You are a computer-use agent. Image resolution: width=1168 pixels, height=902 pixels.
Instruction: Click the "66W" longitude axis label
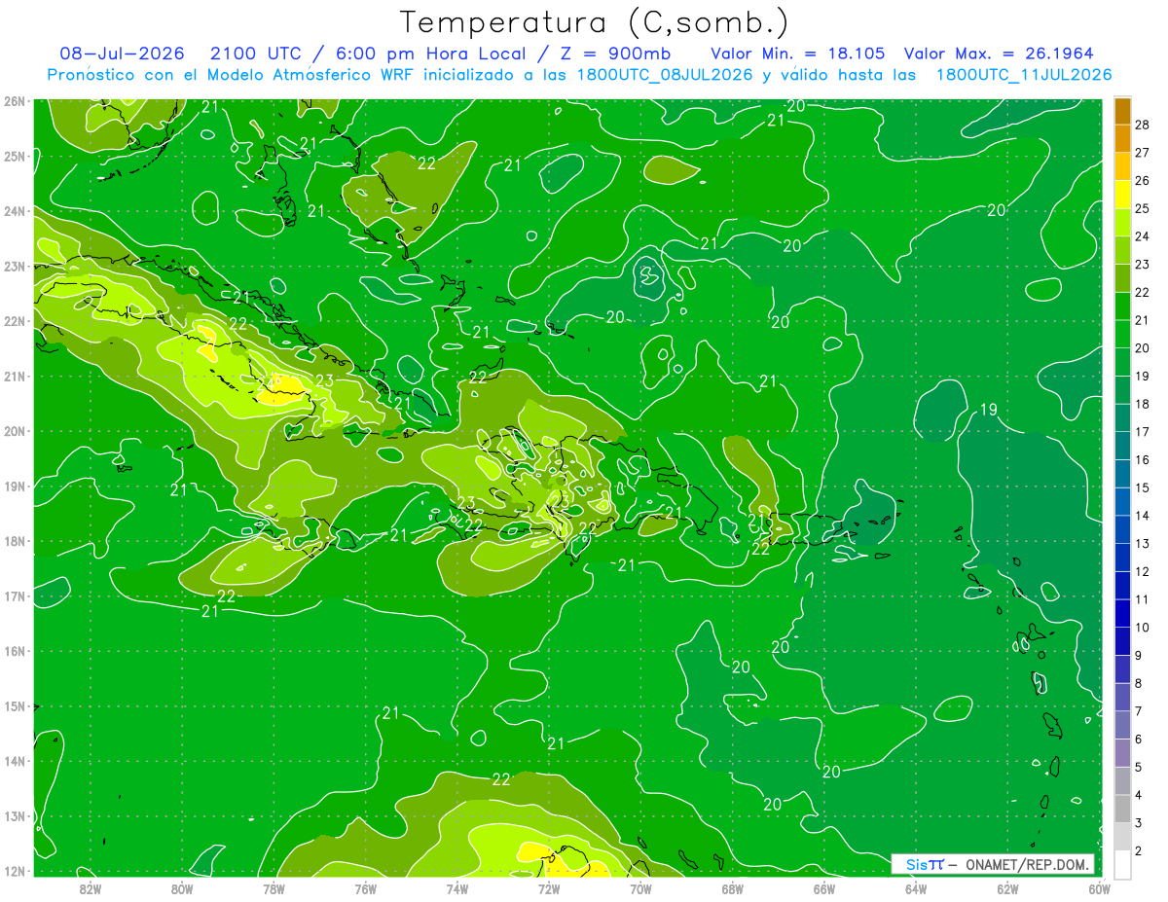(824, 888)
